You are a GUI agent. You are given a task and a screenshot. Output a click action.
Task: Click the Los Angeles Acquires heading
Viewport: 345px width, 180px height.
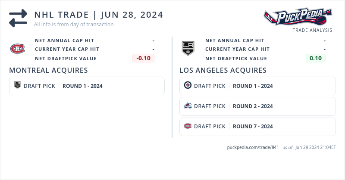click(223, 70)
